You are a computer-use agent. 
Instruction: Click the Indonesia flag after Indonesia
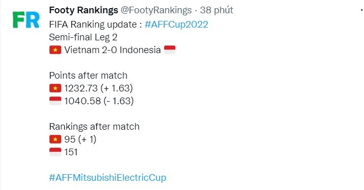pos(170,50)
